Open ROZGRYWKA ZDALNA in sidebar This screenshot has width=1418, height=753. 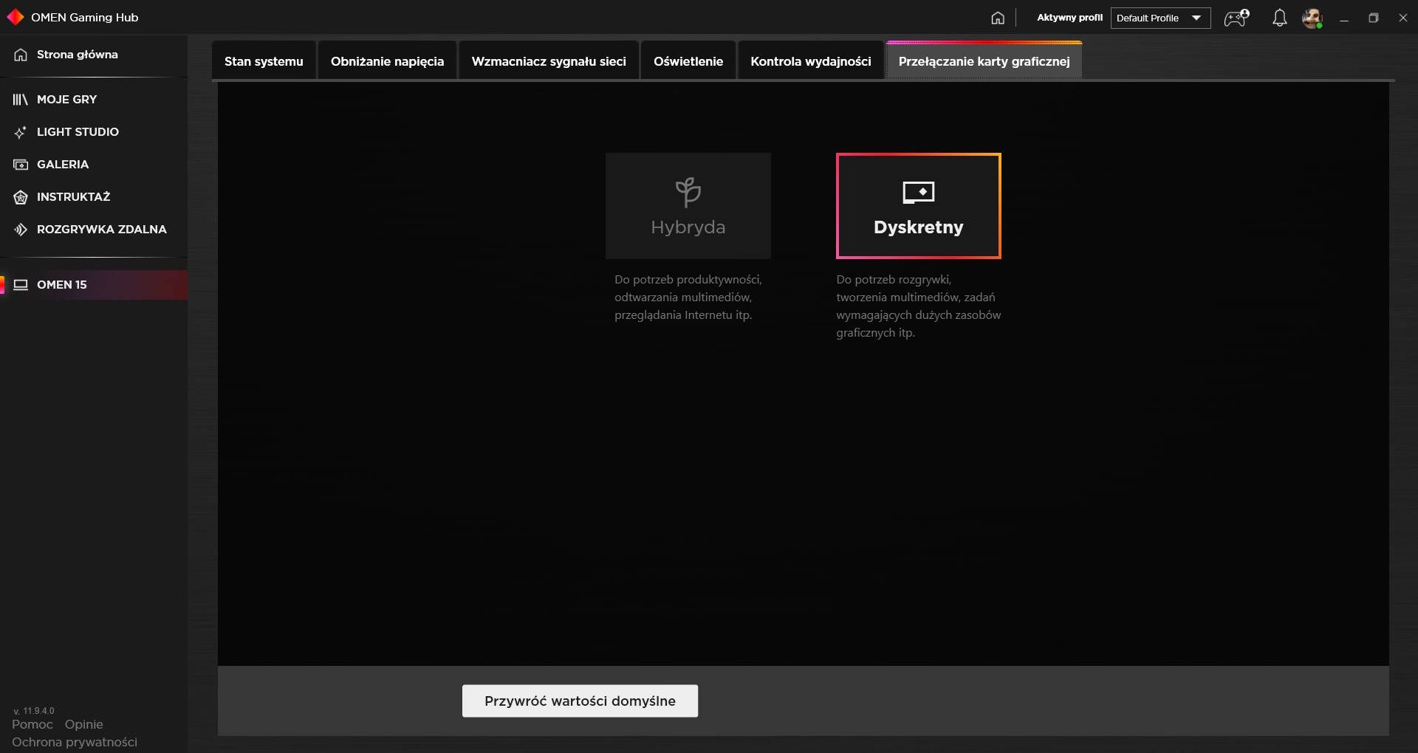point(94,230)
